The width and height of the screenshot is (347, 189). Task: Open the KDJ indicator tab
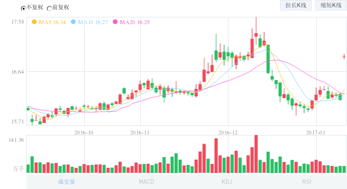227,182
